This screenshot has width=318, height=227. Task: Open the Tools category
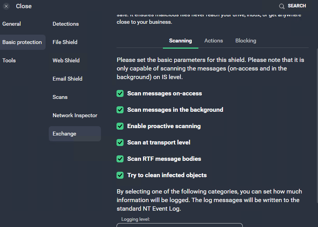click(9, 60)
